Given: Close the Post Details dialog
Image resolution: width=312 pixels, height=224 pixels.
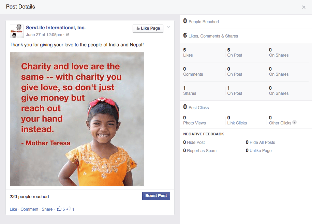Looking at the screenshot, I should coord(303,7).
